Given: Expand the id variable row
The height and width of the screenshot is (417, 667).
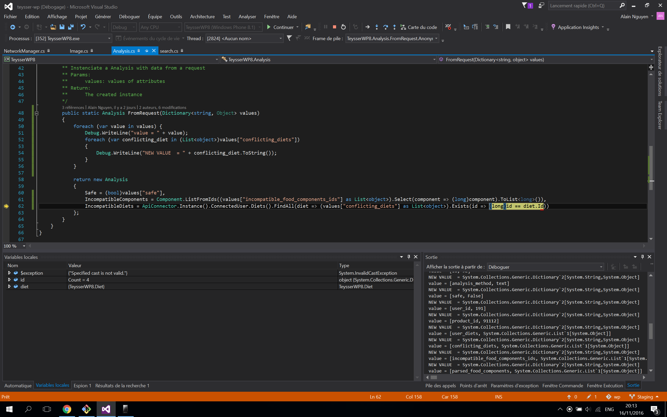Looking at the screenshot, I should tap(9, 280).
